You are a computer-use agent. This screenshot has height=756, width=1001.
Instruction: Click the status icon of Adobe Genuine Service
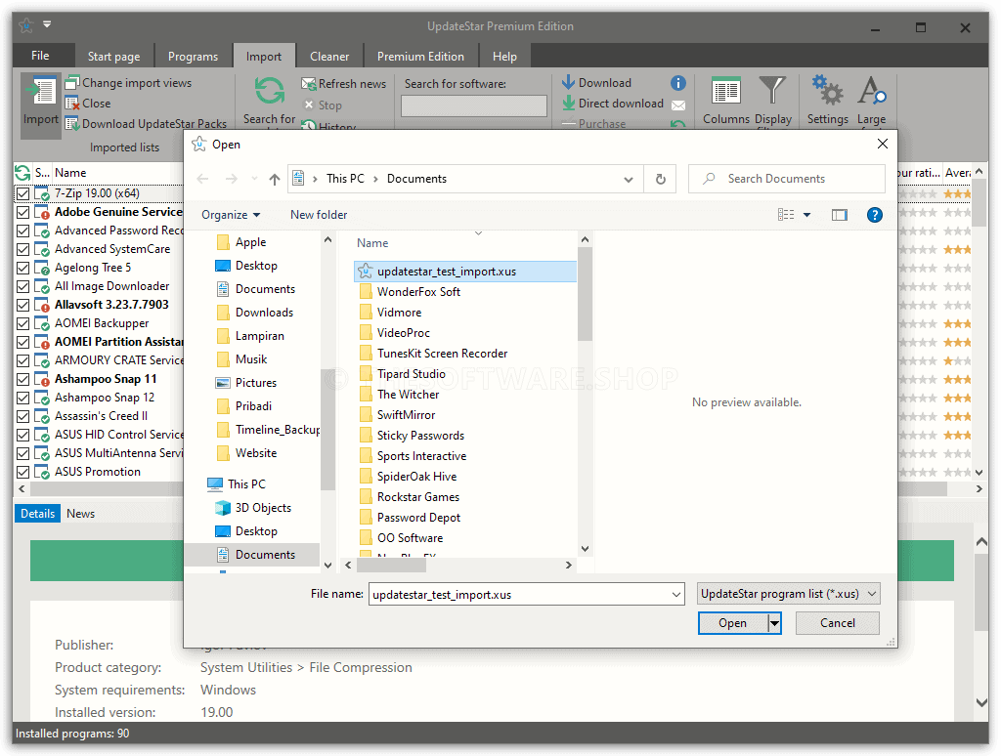(x=42, y=213)
